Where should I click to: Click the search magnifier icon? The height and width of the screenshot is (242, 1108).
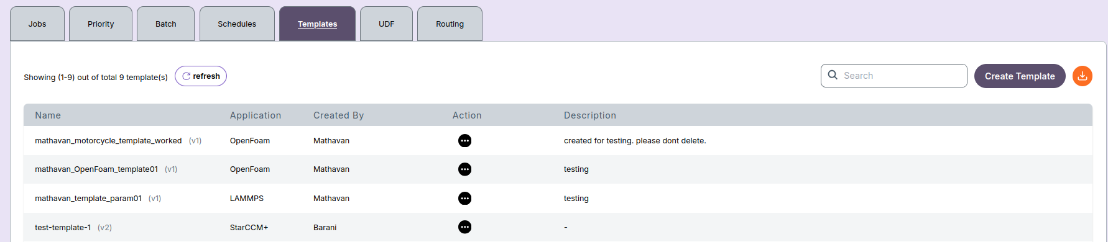[x=833, y=75]
